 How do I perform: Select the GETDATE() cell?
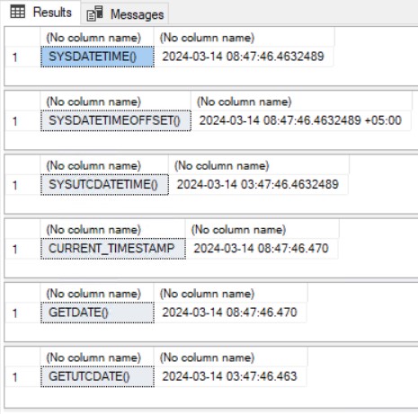tap(97, 313)
